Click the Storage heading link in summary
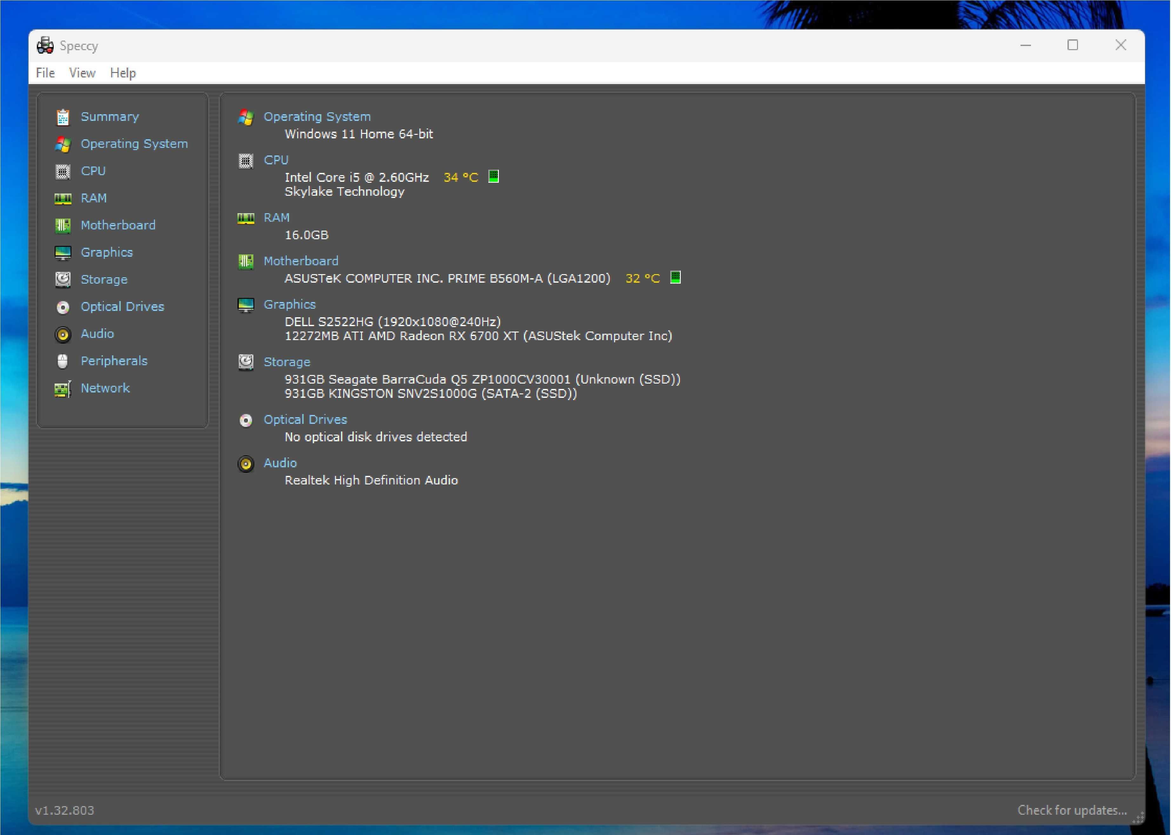This screenshot has width=1171, height=835. [287, 362]
